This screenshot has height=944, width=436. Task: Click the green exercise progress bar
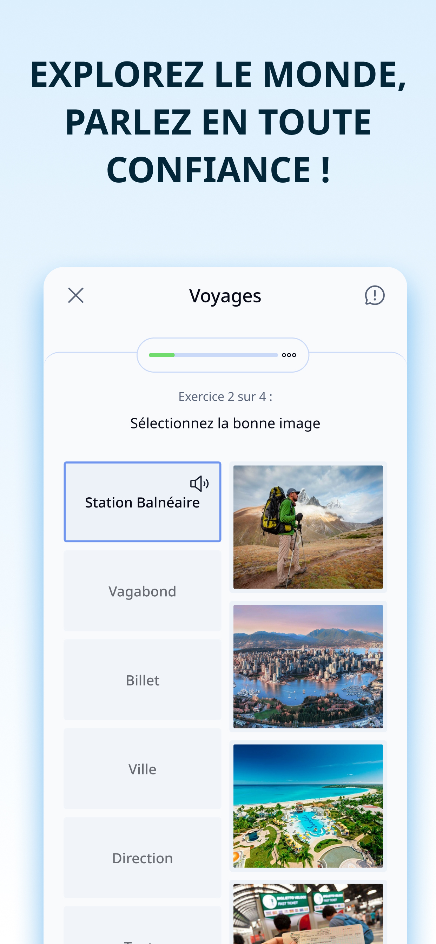(x=213, y=355)
